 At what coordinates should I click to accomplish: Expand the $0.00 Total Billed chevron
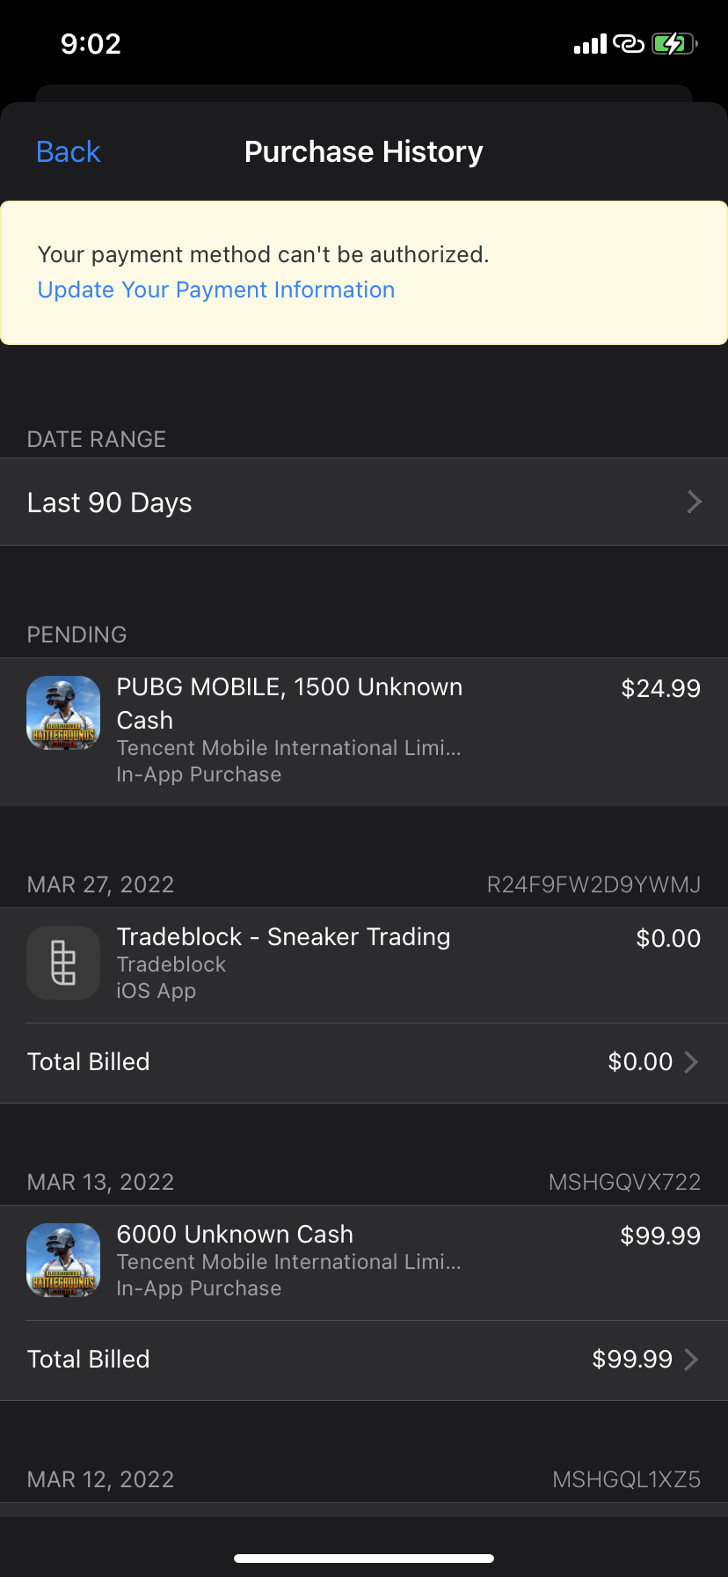pos(691,1062)
